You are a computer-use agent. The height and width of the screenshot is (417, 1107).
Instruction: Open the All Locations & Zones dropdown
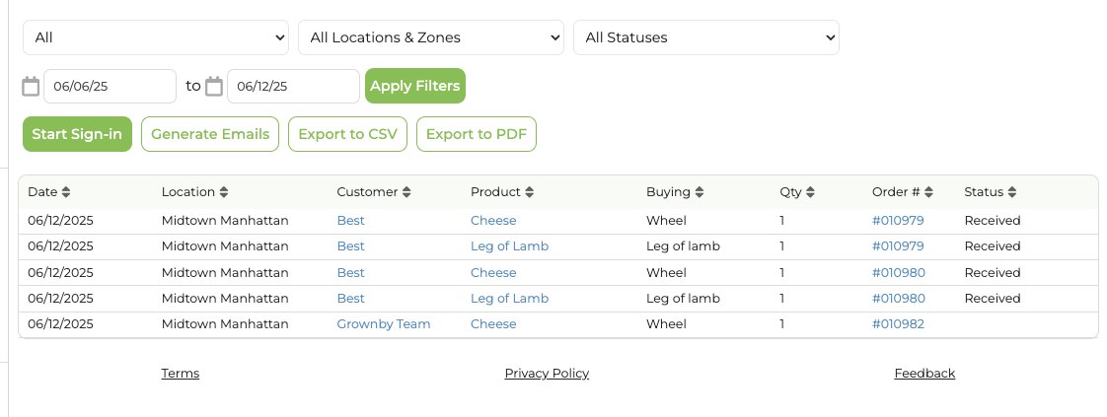tap(430, 37)
